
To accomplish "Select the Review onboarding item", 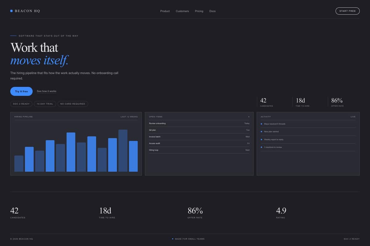I will [x=199, y=123].
